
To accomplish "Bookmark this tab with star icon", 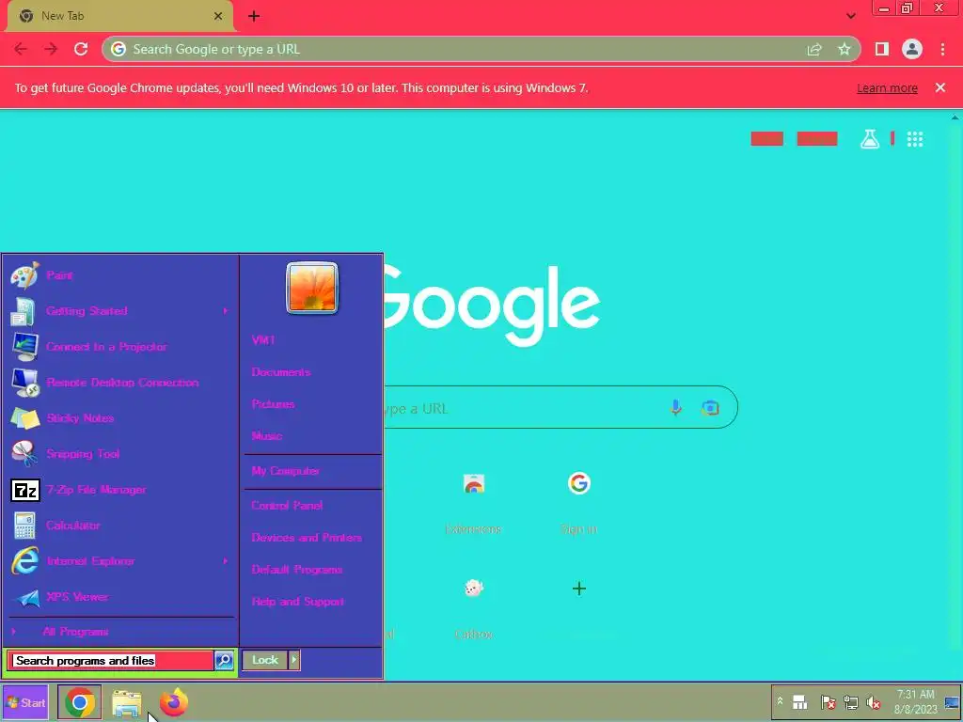I will [845, 49].
